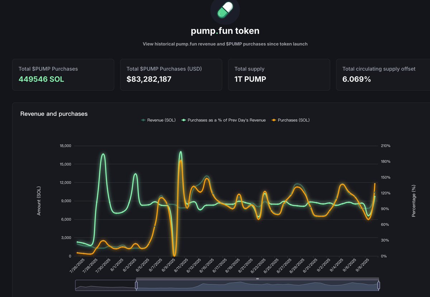
Task: Click the "9,000" y-axis label
Action: coord(66,201)
